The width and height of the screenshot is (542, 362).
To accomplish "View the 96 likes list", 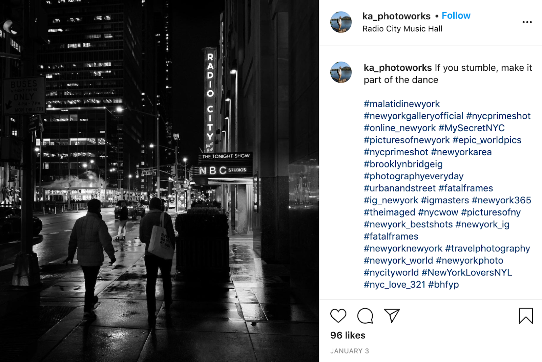I will pyautogui.click(x=348, y=335).
